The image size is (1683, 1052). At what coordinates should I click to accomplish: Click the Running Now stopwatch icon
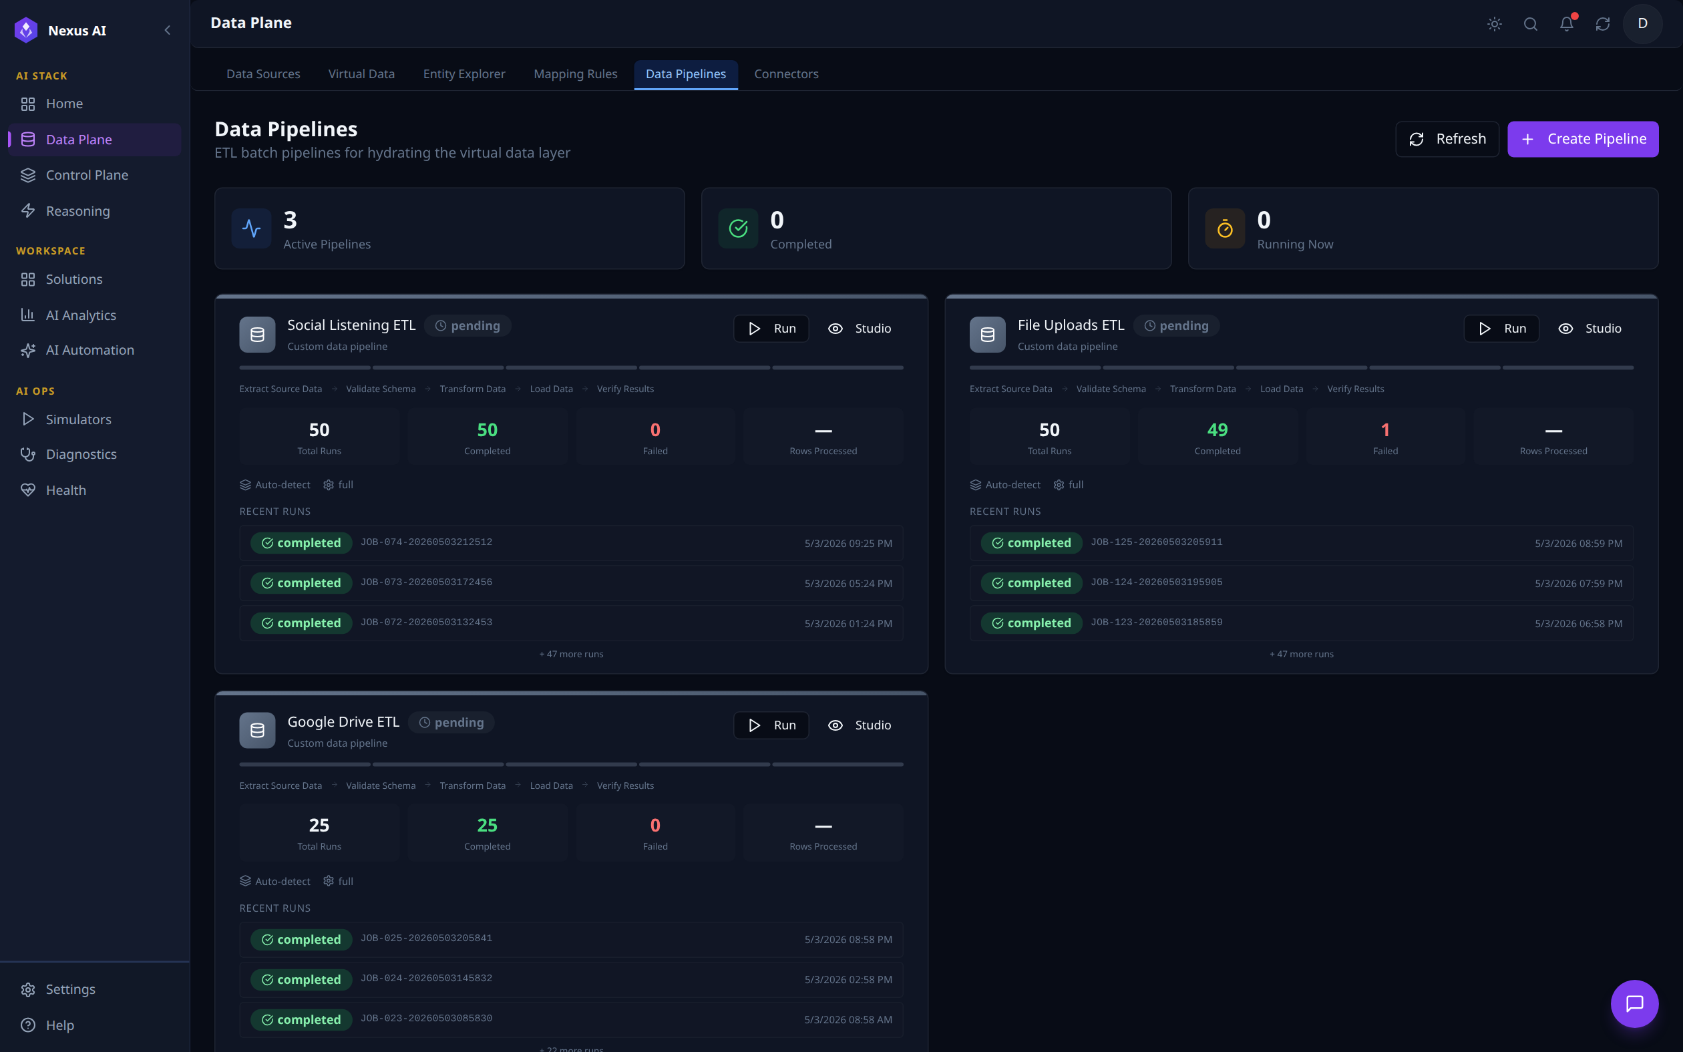1225,228
